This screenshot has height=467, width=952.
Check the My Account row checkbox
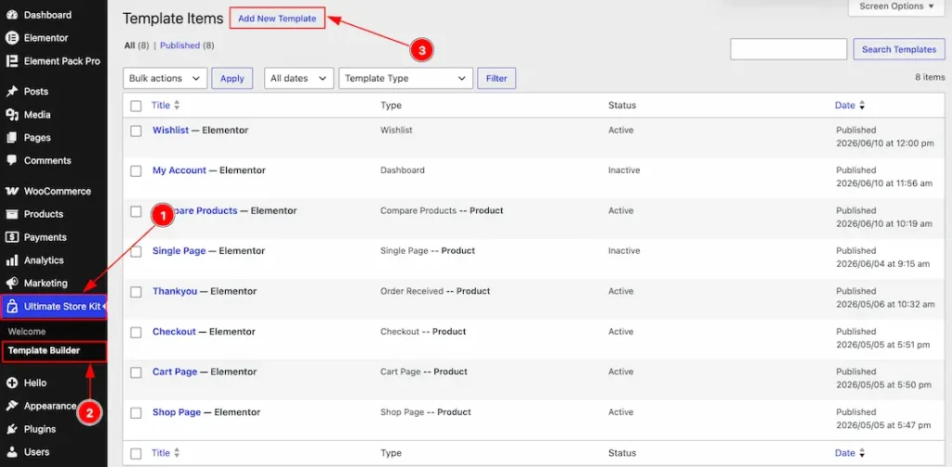click(x=136, y=171)
